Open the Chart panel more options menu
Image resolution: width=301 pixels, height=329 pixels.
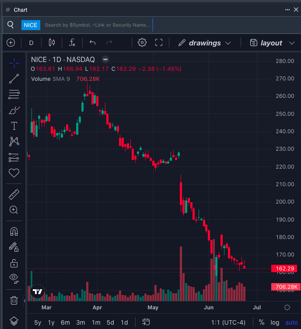287,10
